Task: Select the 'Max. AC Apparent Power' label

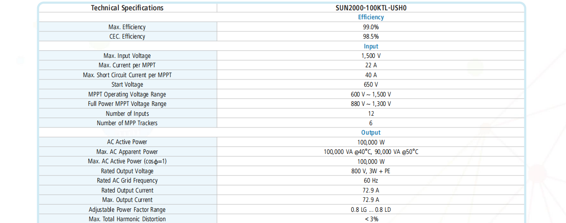Action: tap(127, 152)
